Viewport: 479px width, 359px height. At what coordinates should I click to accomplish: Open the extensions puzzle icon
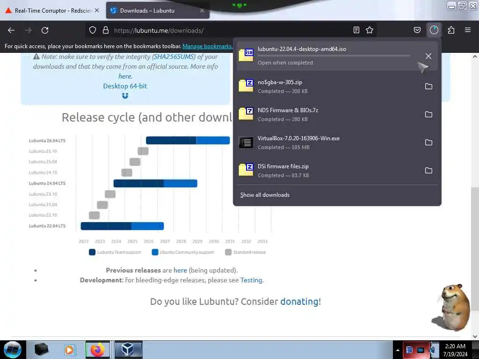[451, 30]
